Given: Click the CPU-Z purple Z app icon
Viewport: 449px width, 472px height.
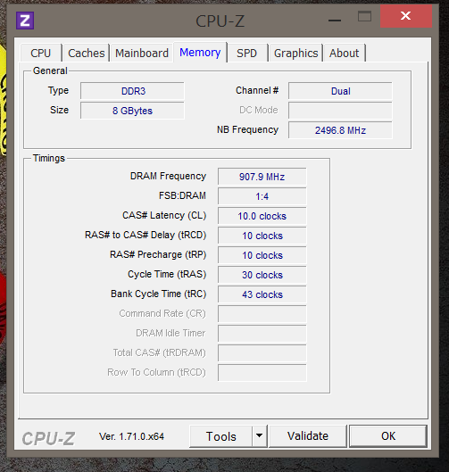Looking at the screenshot, I should (25, 21).
